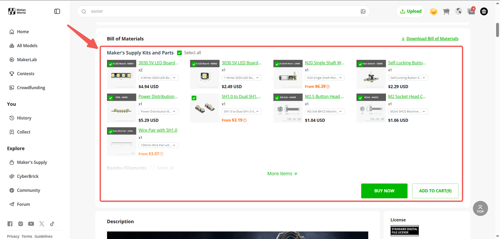Click the TikTok icon

click(x=52, y=223)
